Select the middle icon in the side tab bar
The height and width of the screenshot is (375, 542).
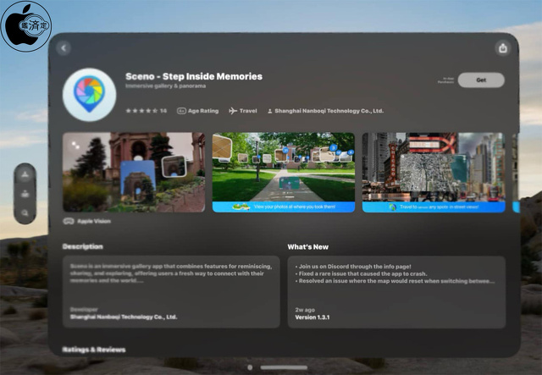click(25, 194)
